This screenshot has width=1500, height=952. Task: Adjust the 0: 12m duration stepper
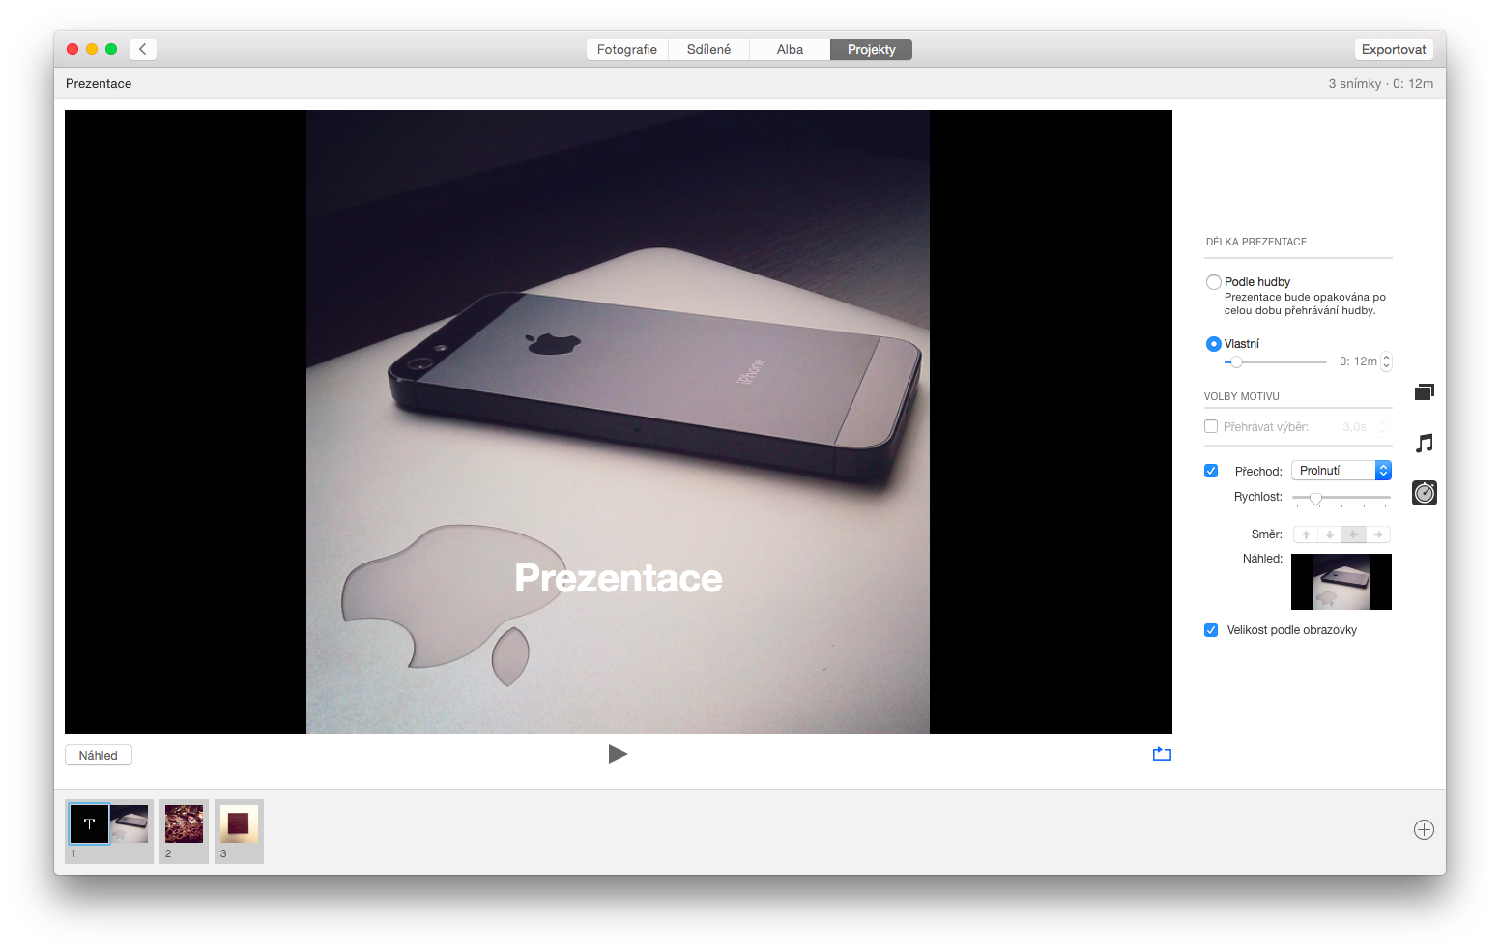click(x=1387, y=361)
